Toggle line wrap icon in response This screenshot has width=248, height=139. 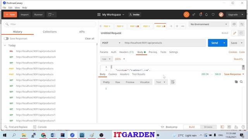[x=172, y=82]
